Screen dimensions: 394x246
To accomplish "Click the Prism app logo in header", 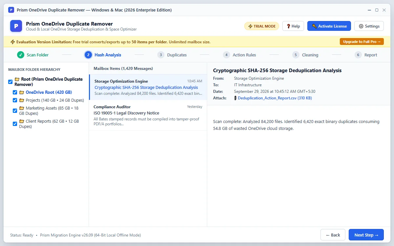I will [x=16, y=26].
